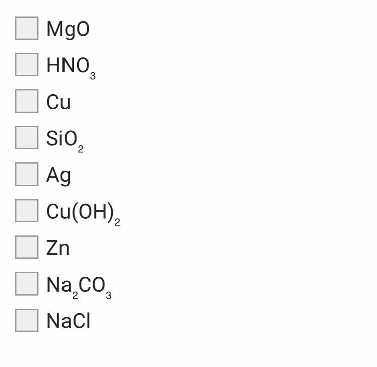Image resolution: width=377 pixels, height=367 pixels.
Task: Choose the sodium carbonate answer box
Action: coord(27,284)
